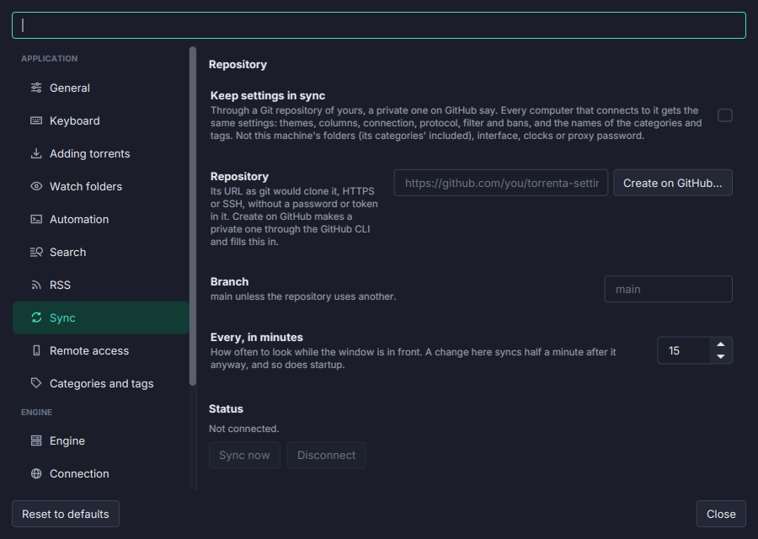Click the Repository URL input field
The height and width of the screenshot is (539, 758).
pos(501,183)
